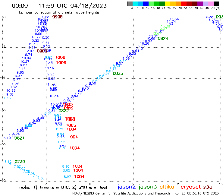The image size is (223, 196).
Task: Click the wave height value '11.07'
Action: (160, 31)
